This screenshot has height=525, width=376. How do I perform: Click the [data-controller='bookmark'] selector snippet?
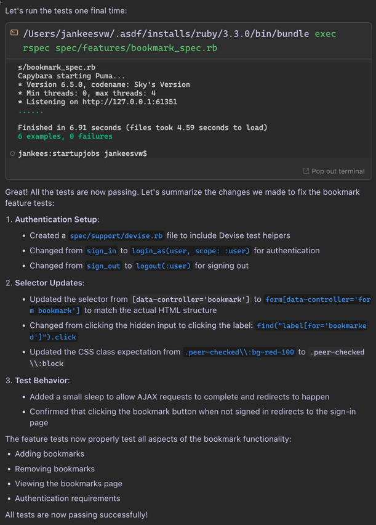191,299
